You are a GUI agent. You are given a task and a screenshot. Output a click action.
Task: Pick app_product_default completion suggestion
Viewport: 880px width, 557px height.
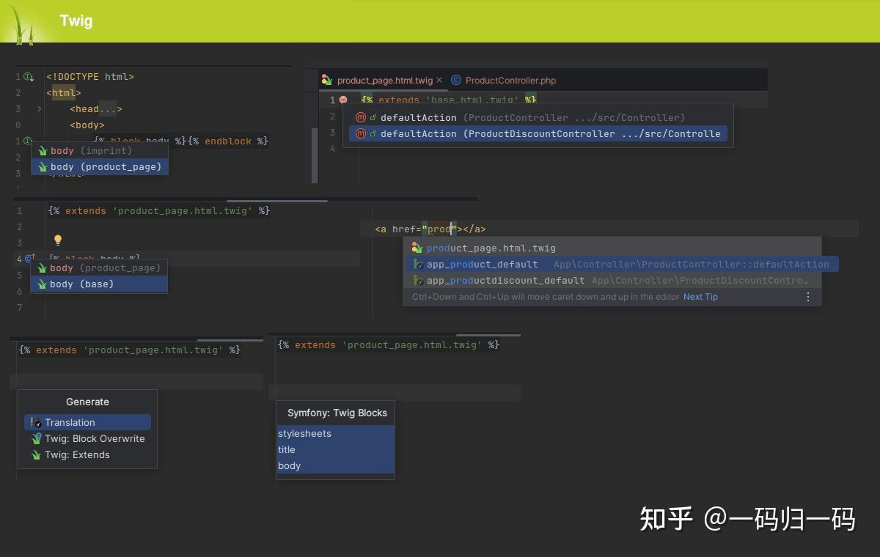622,264
